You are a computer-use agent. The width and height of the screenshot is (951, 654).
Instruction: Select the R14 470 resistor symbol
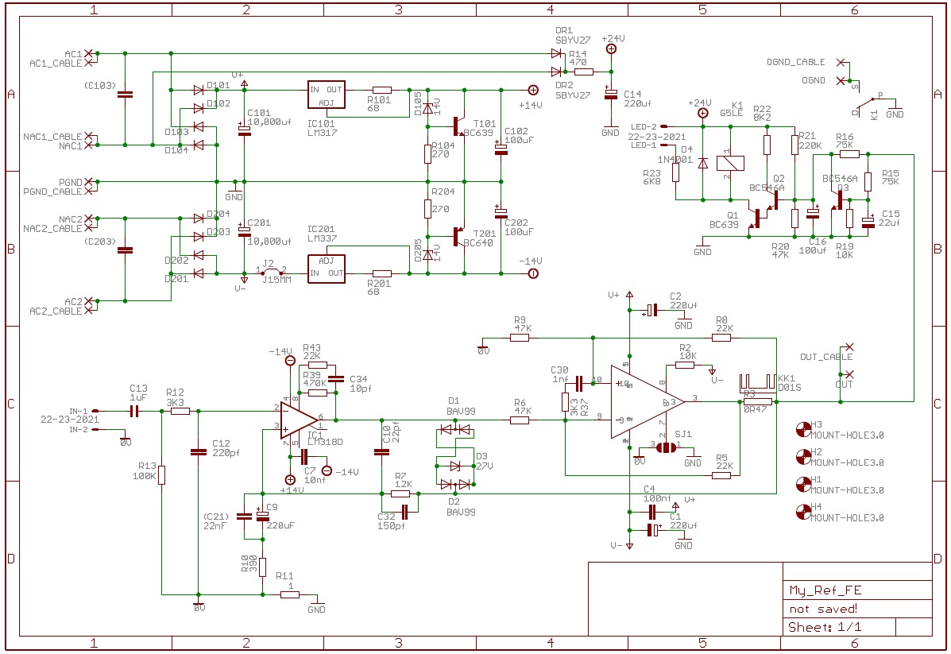(x=583, y=72)
